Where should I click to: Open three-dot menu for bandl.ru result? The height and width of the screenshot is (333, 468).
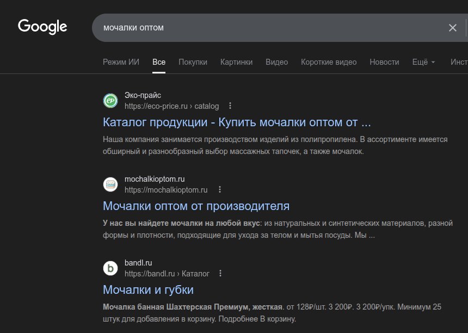pos(220,274)
